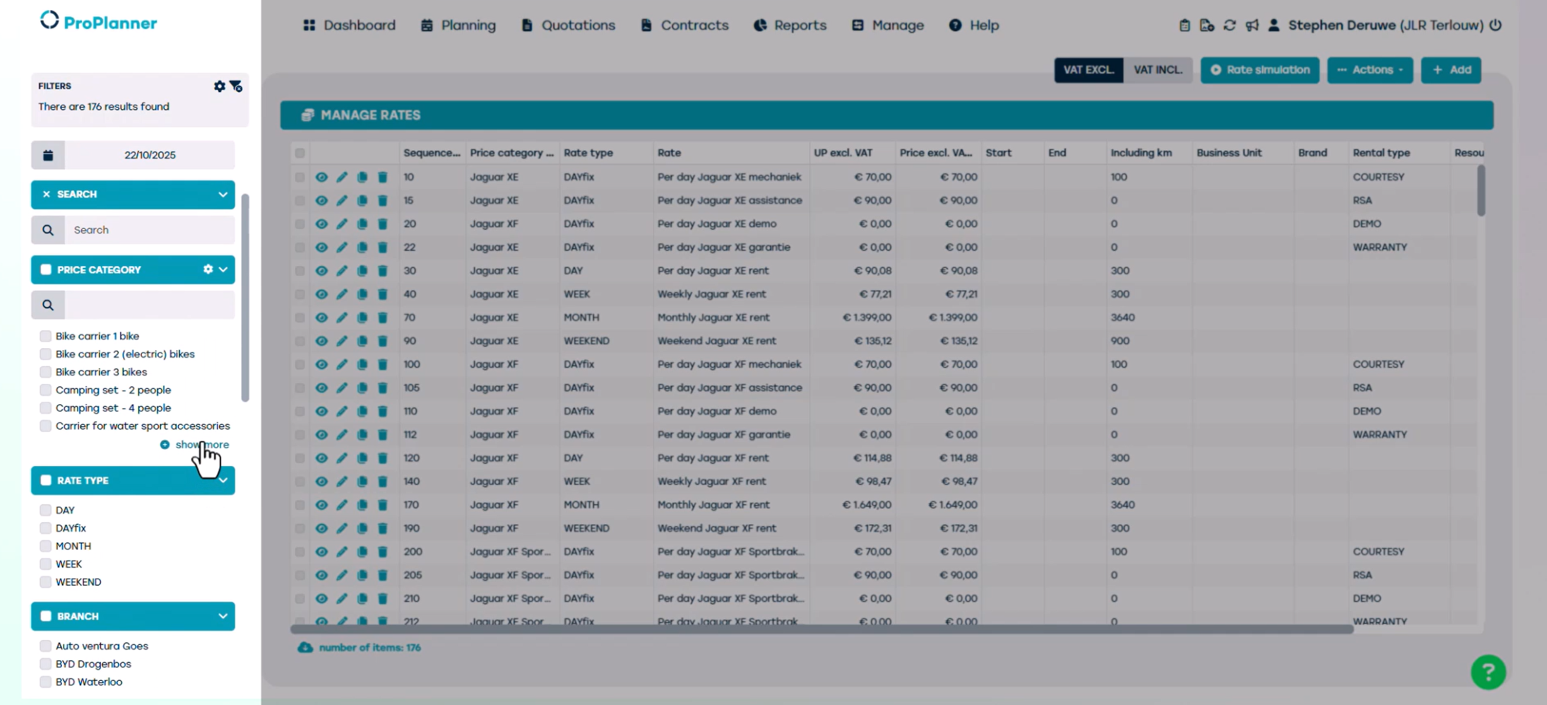Click the Rate simulation button

click(x=1259, y=70)
